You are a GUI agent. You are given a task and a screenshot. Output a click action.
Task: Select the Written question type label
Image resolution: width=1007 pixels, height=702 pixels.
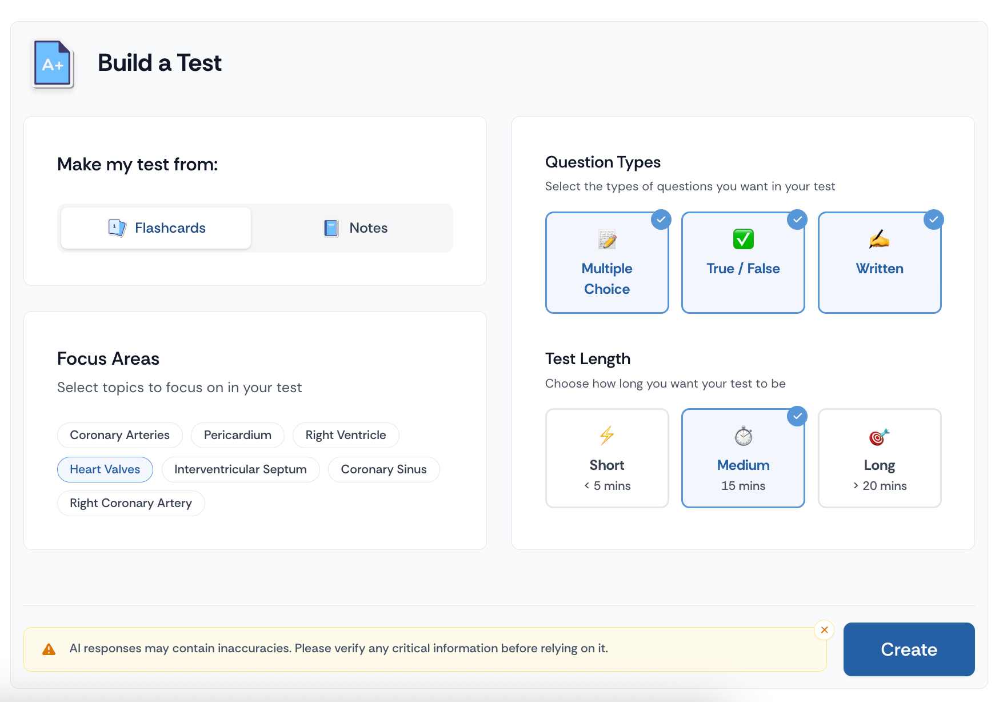(880, 269)
